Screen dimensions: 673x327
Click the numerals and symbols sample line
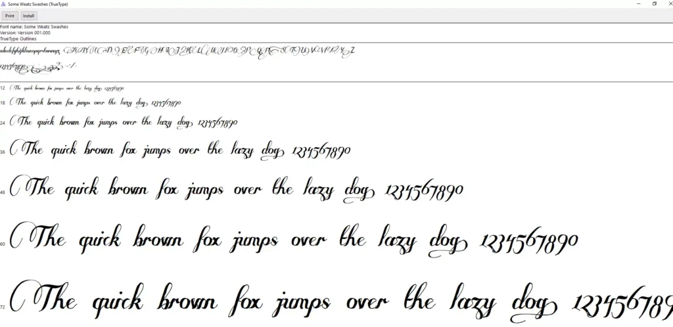coord(38,67)
